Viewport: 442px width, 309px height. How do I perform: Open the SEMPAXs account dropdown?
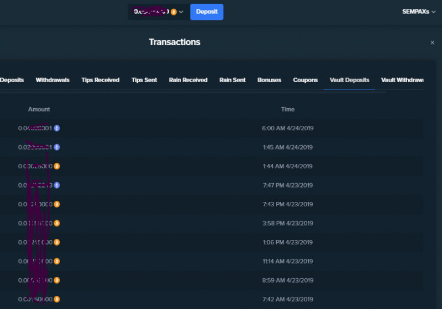419,12
